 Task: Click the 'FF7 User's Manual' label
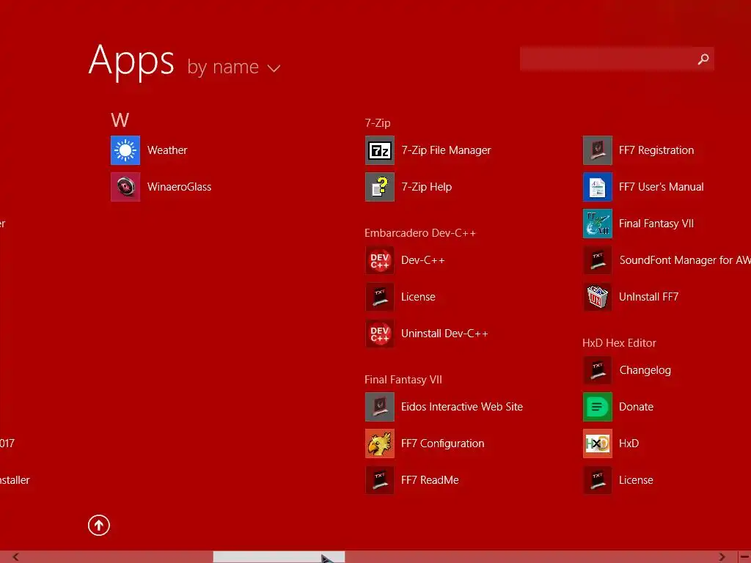(661, 187)
